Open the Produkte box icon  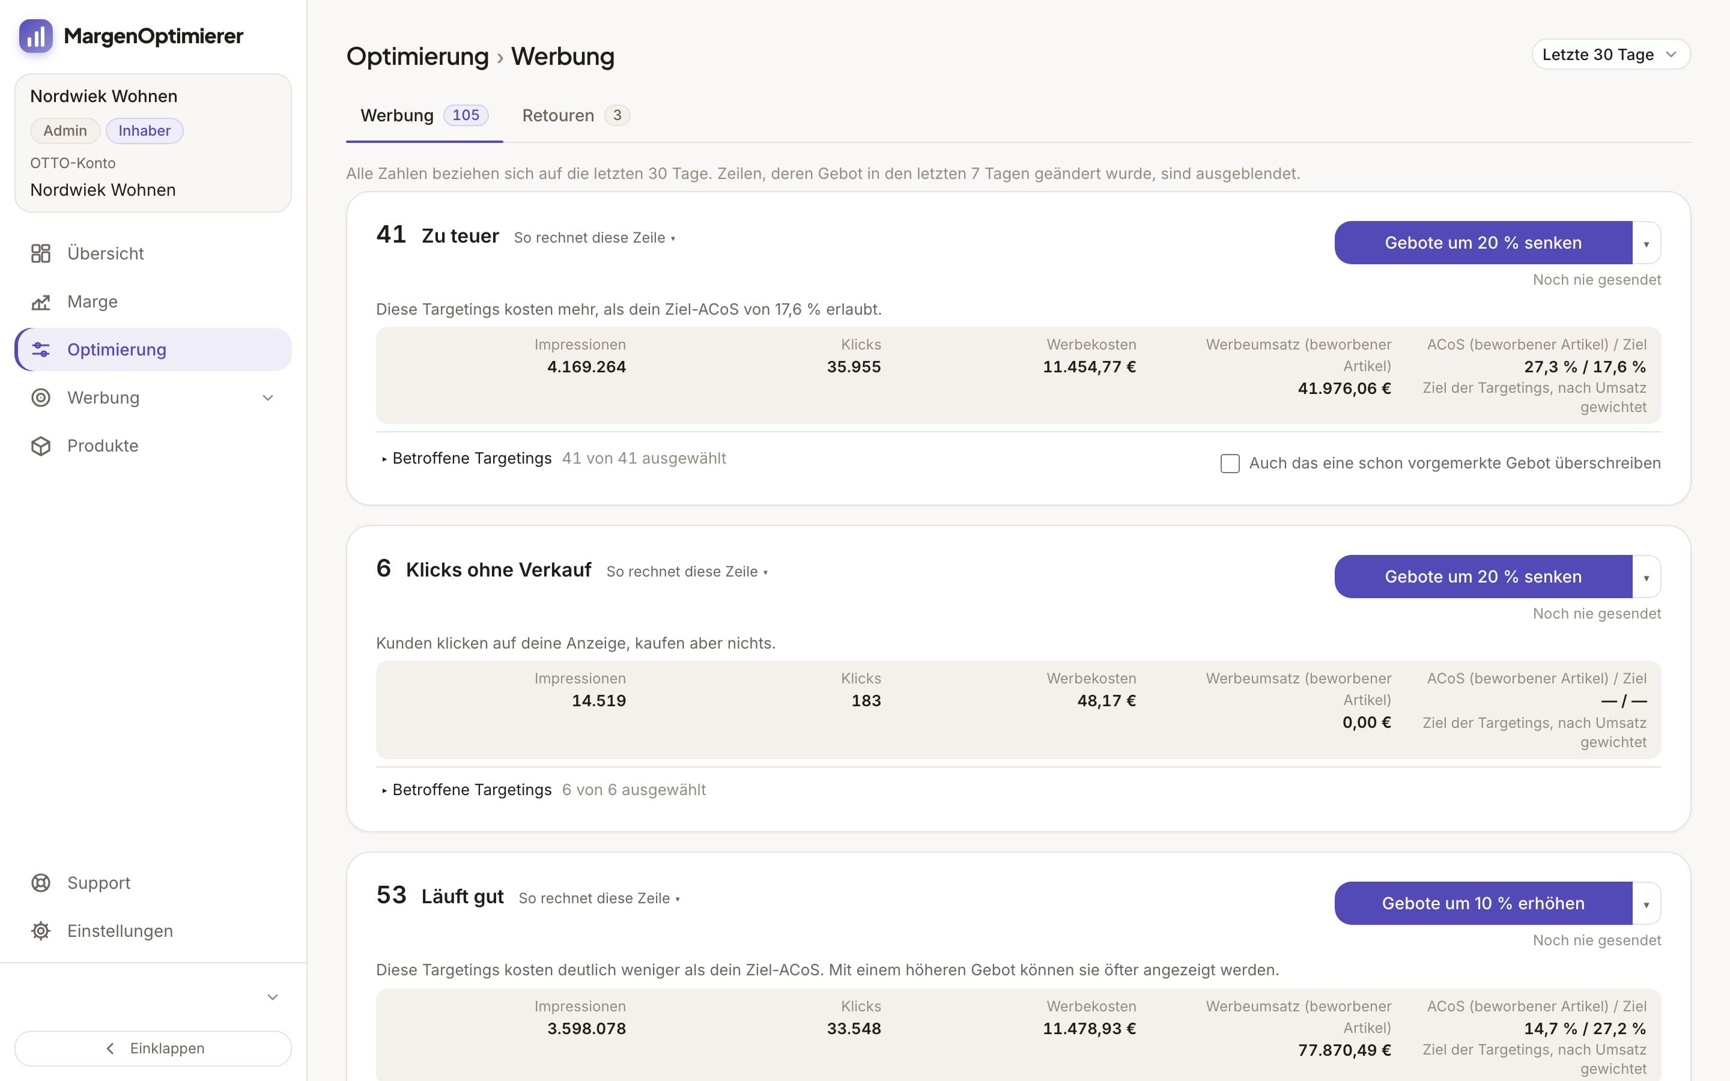point(41,446)
